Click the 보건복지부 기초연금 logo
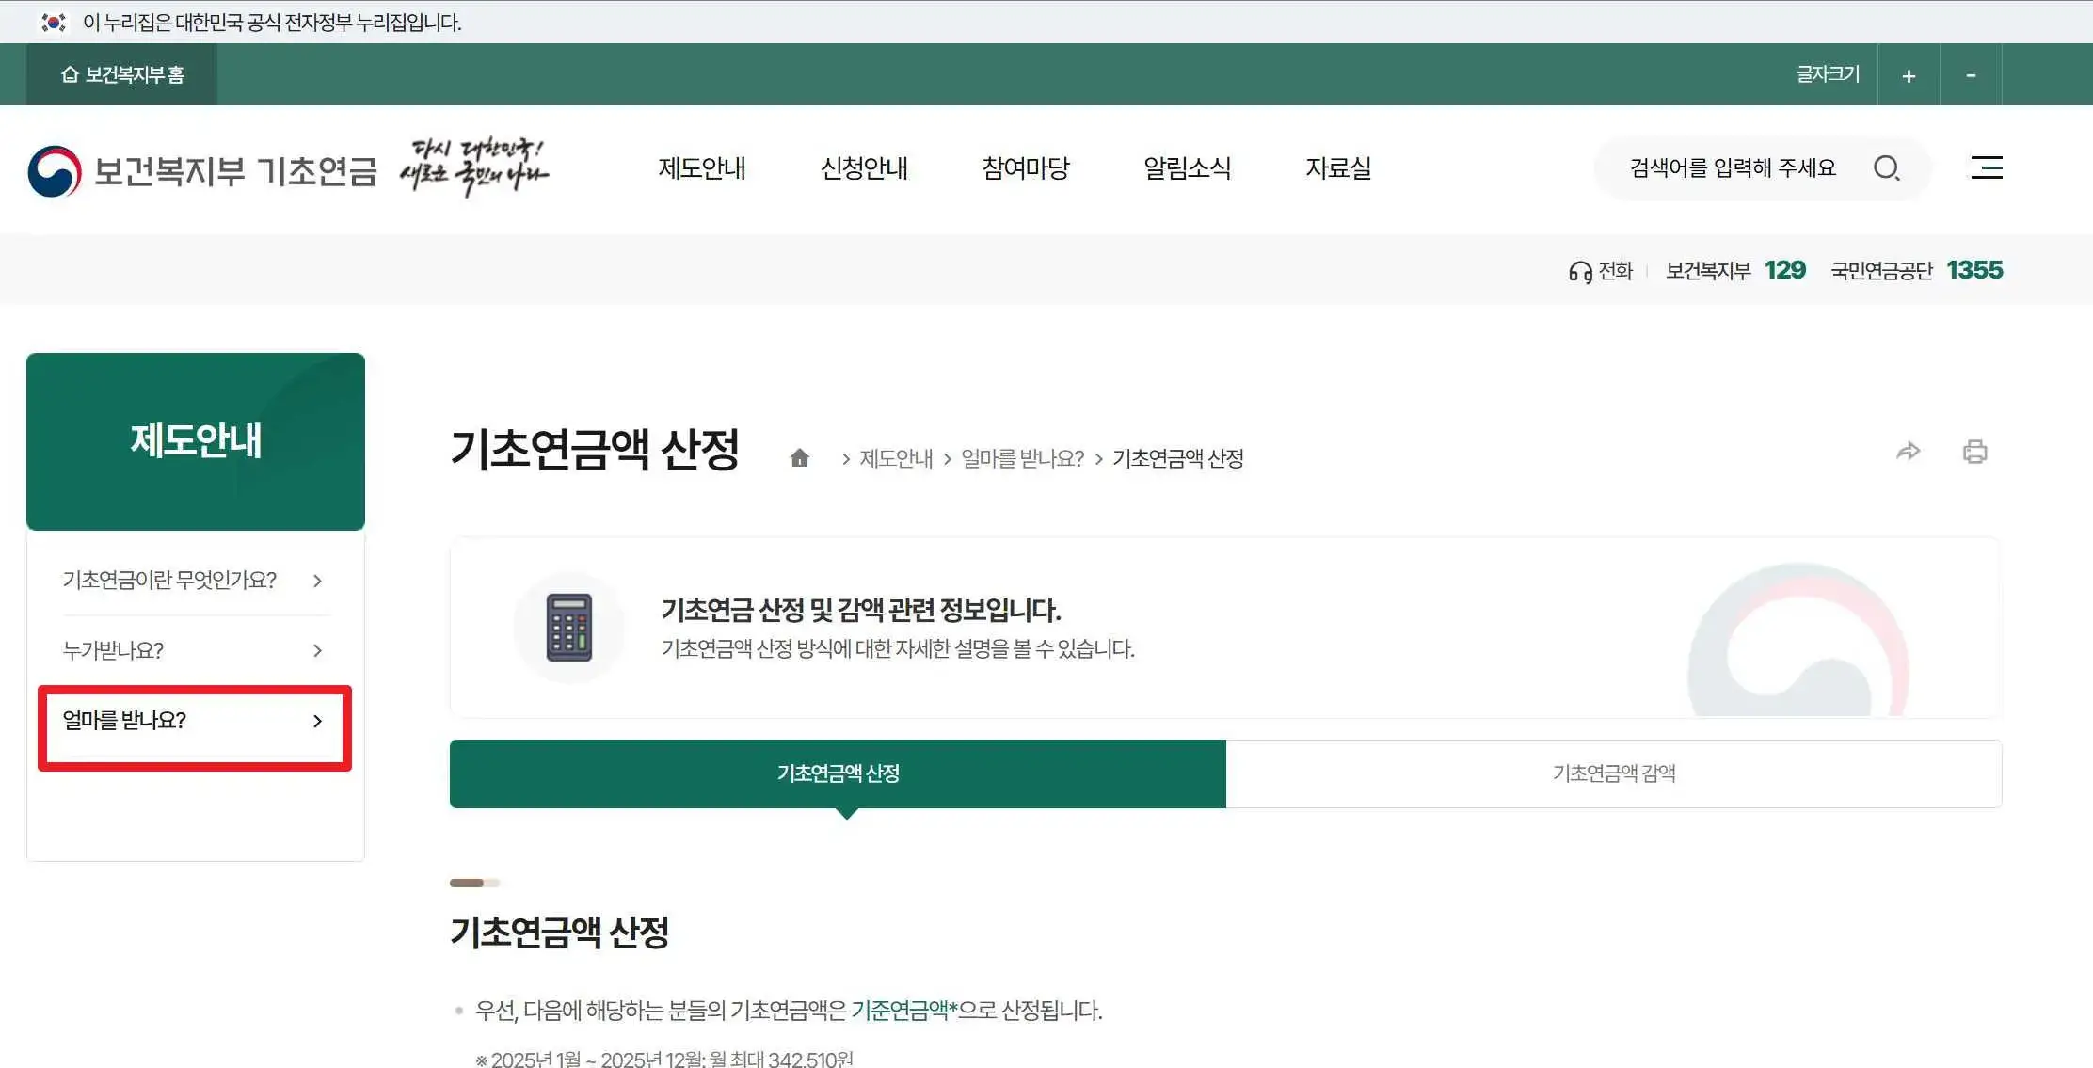Viewport: 2093px width, 1068px height. click(x=202, y=171)
